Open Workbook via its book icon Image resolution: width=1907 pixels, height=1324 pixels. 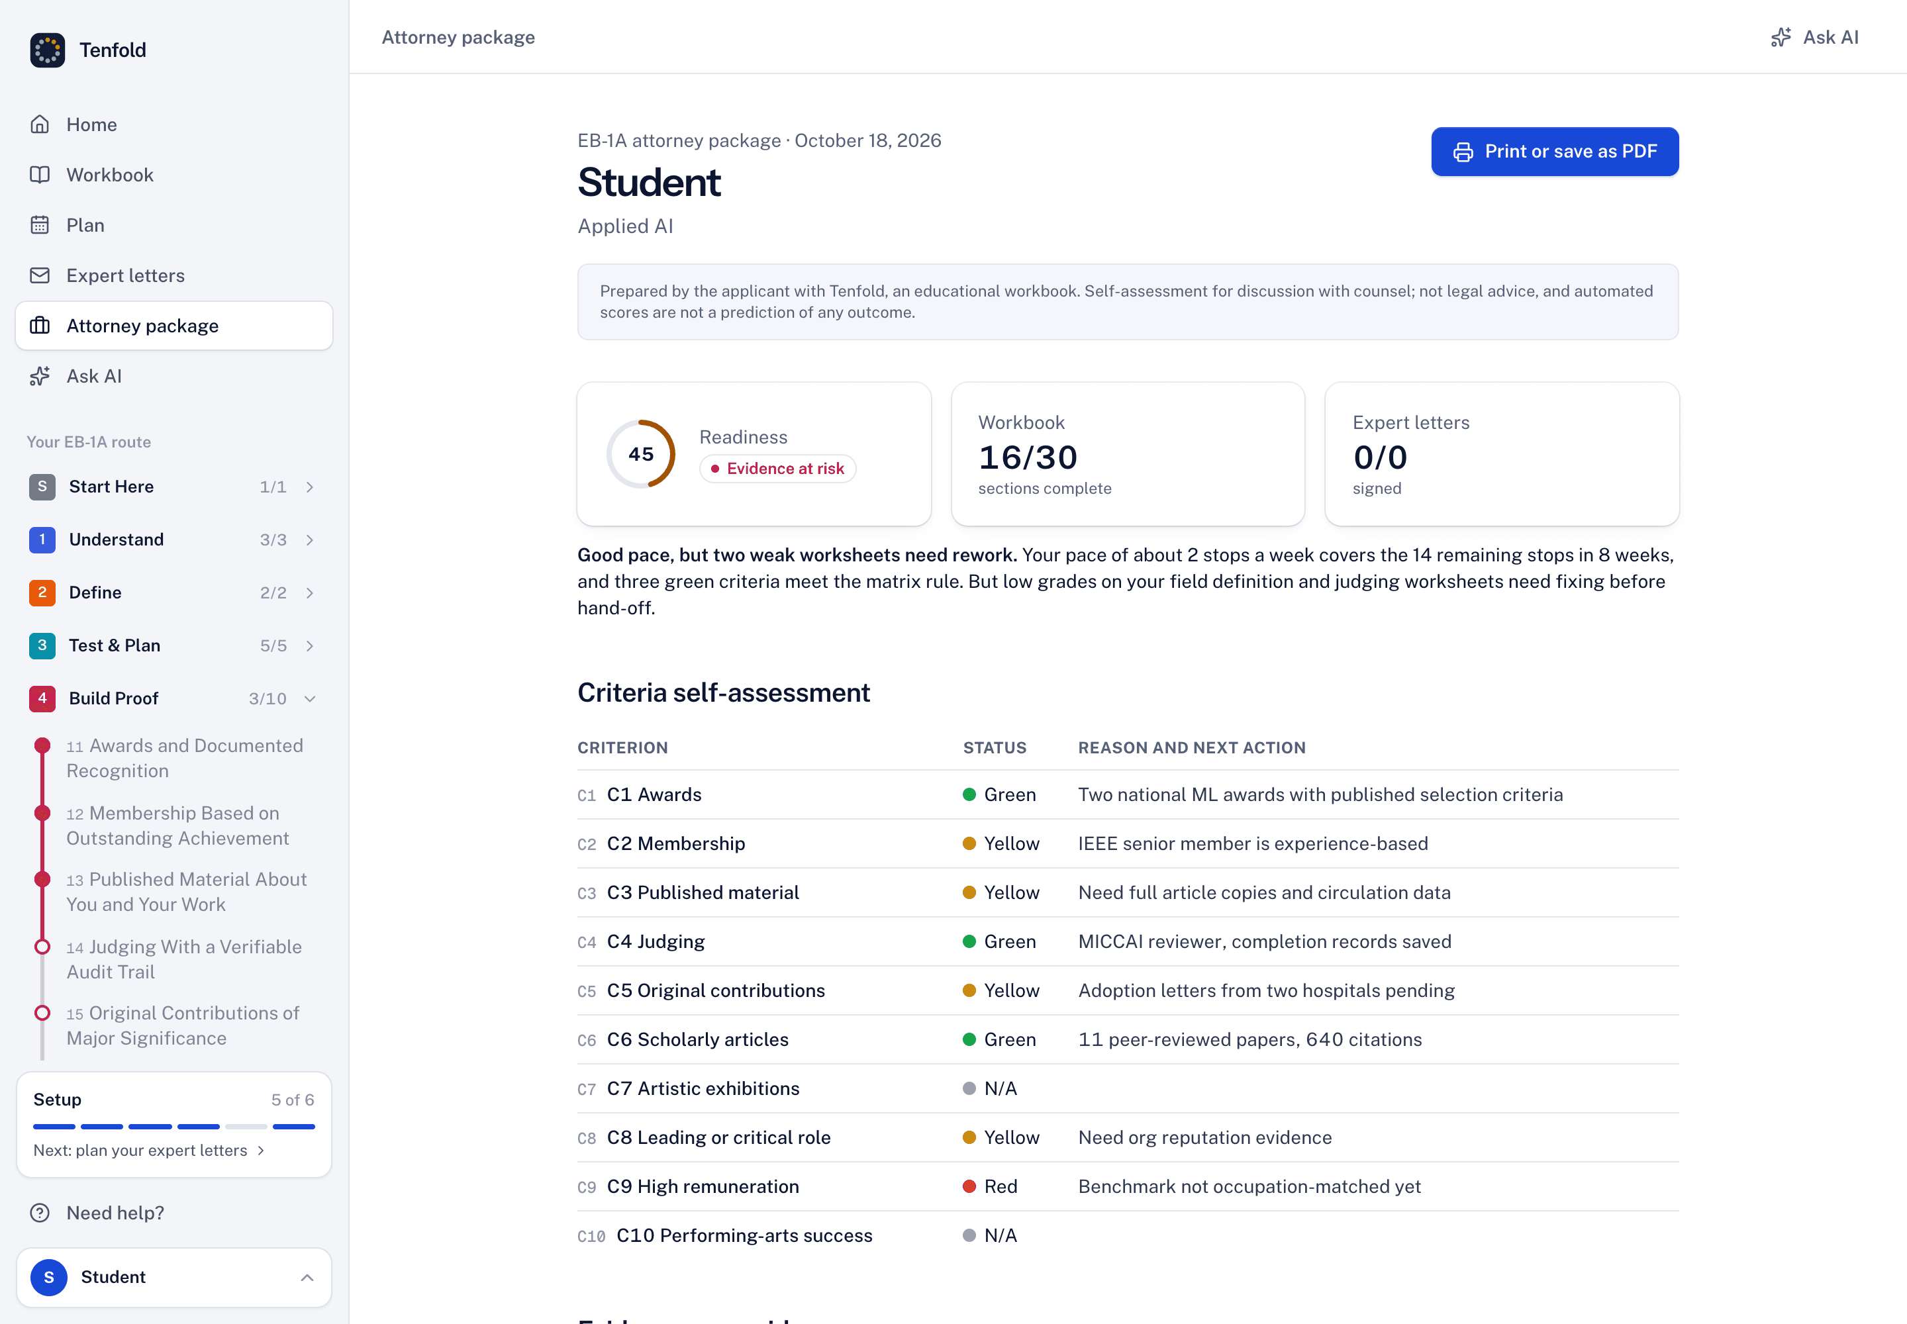40,175
